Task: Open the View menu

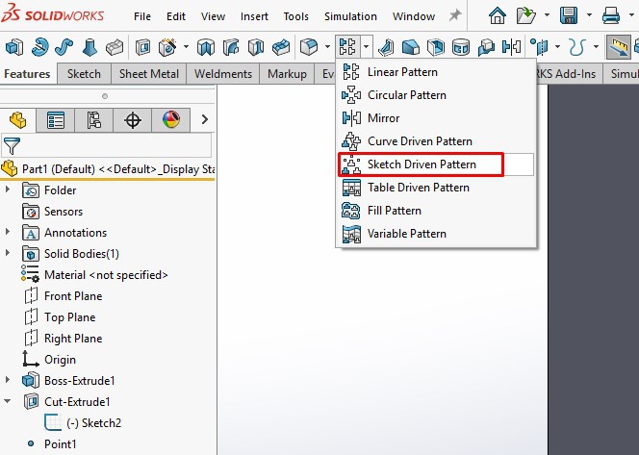Action: pos(213,16)
